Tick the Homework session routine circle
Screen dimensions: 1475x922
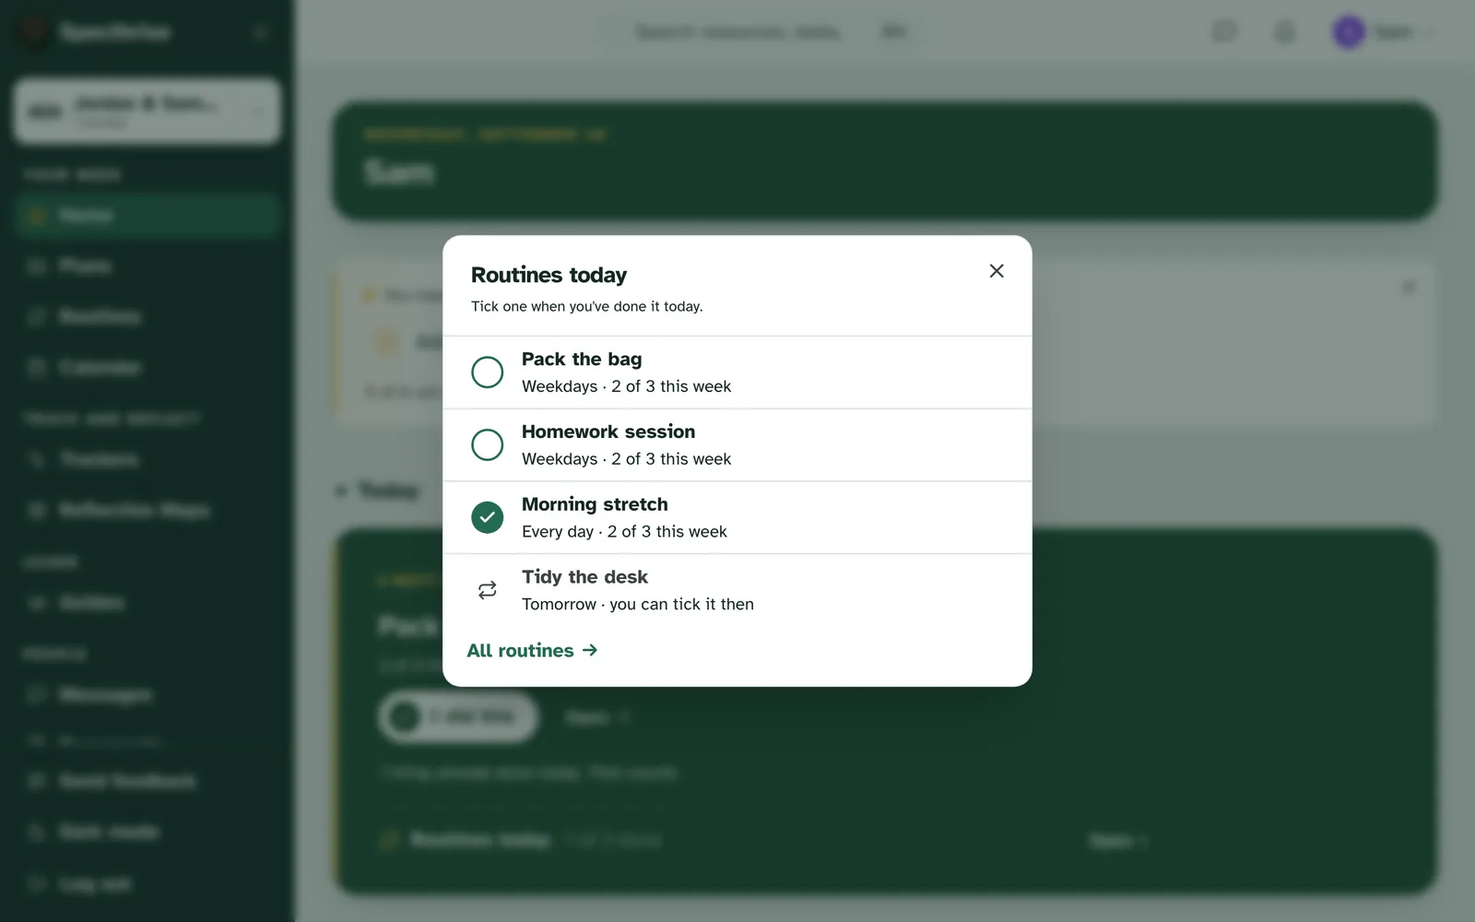tap(488, 445)
